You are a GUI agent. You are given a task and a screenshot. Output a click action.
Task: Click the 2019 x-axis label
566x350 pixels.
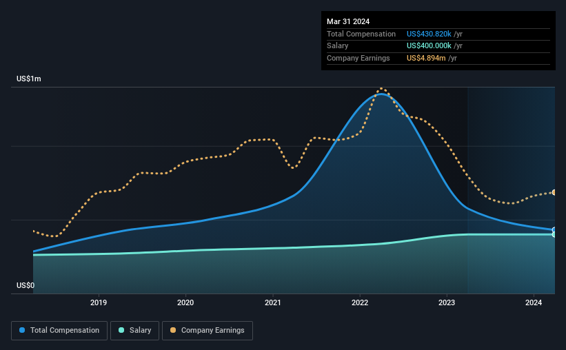point(99,302)
